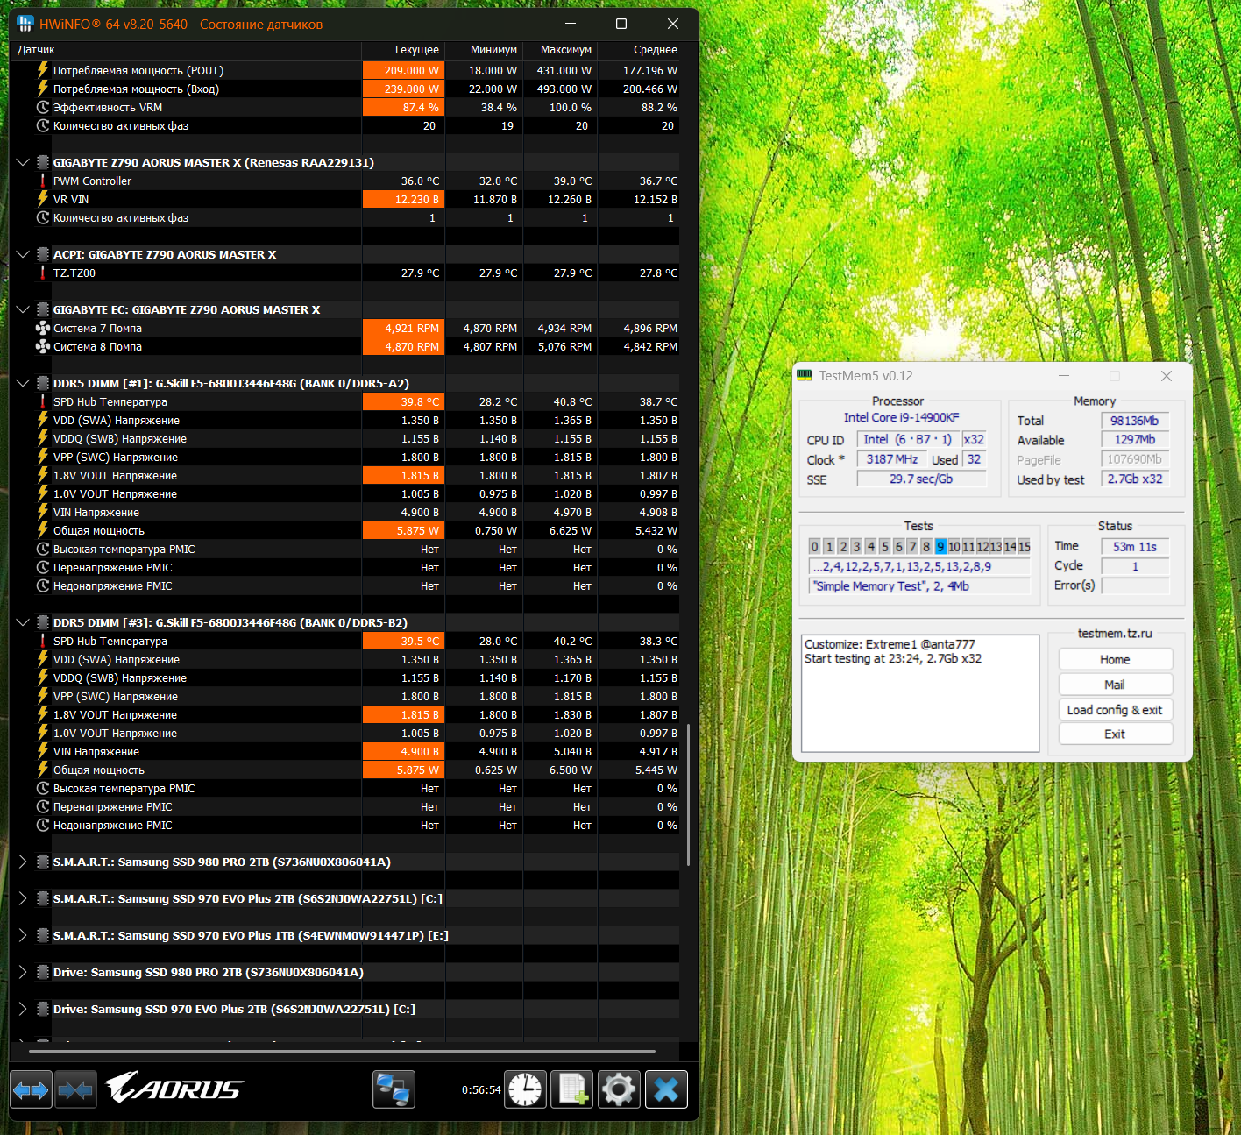Viewport: 1241px width, 1135px height.
Task: Start logging with the sheet-plus icon
Action: tap(573, 1090)
